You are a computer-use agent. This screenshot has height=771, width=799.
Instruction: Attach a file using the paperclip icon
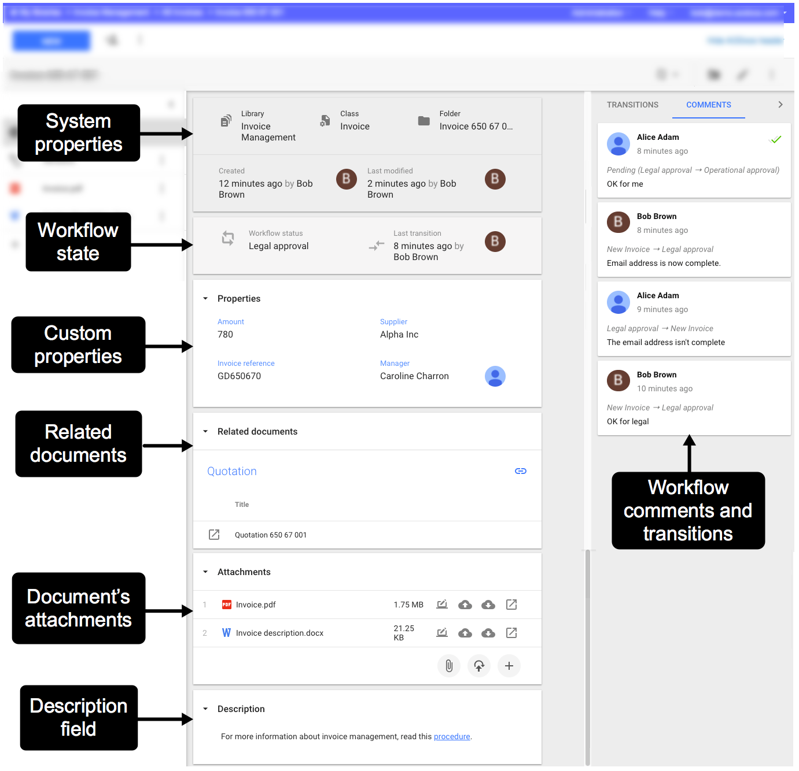tap(448, 666)
